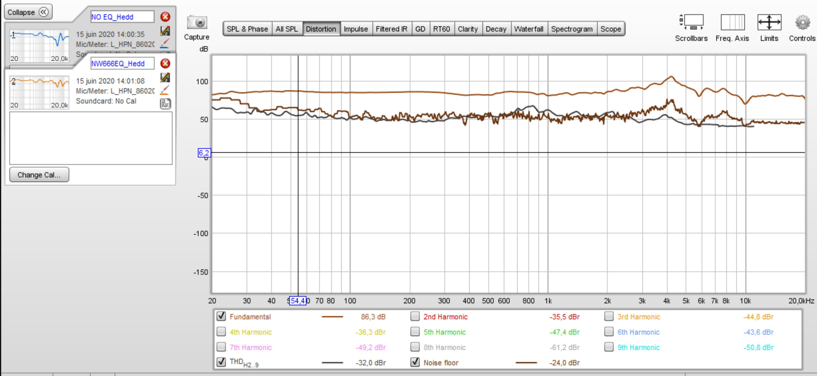Open notes icon for NW666EQ_Hedd measurement
Screen dimensions: 817x376
165,104
